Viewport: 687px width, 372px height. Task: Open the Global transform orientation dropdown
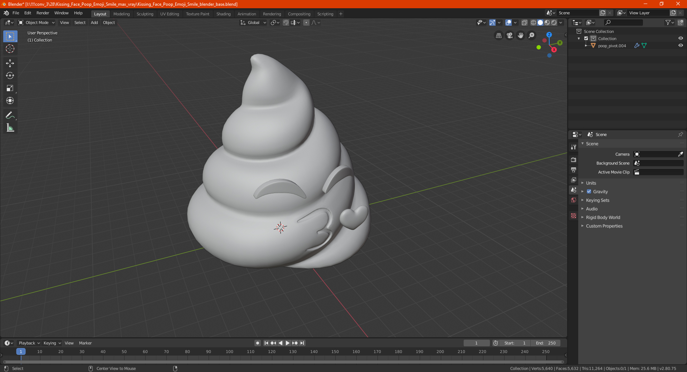(x=253, y=23)
